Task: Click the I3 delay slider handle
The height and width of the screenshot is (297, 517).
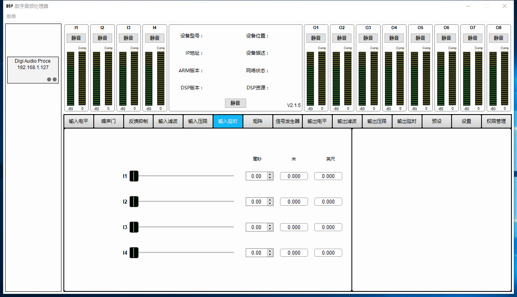Action: [x=134, y=227]
